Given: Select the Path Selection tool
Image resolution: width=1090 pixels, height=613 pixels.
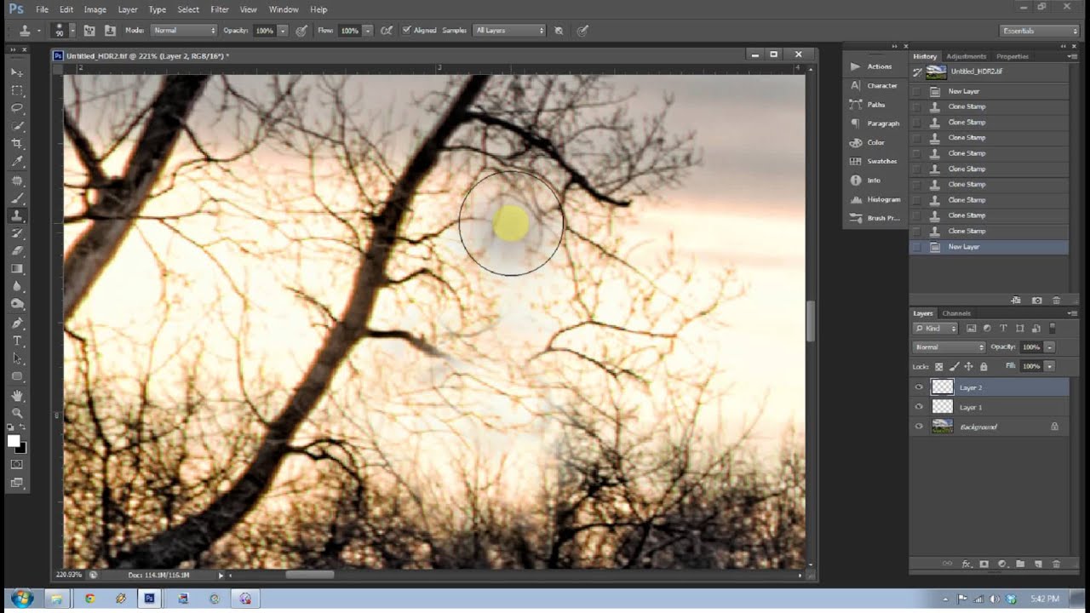Looking at the screenshot, I should pos(17,359).
